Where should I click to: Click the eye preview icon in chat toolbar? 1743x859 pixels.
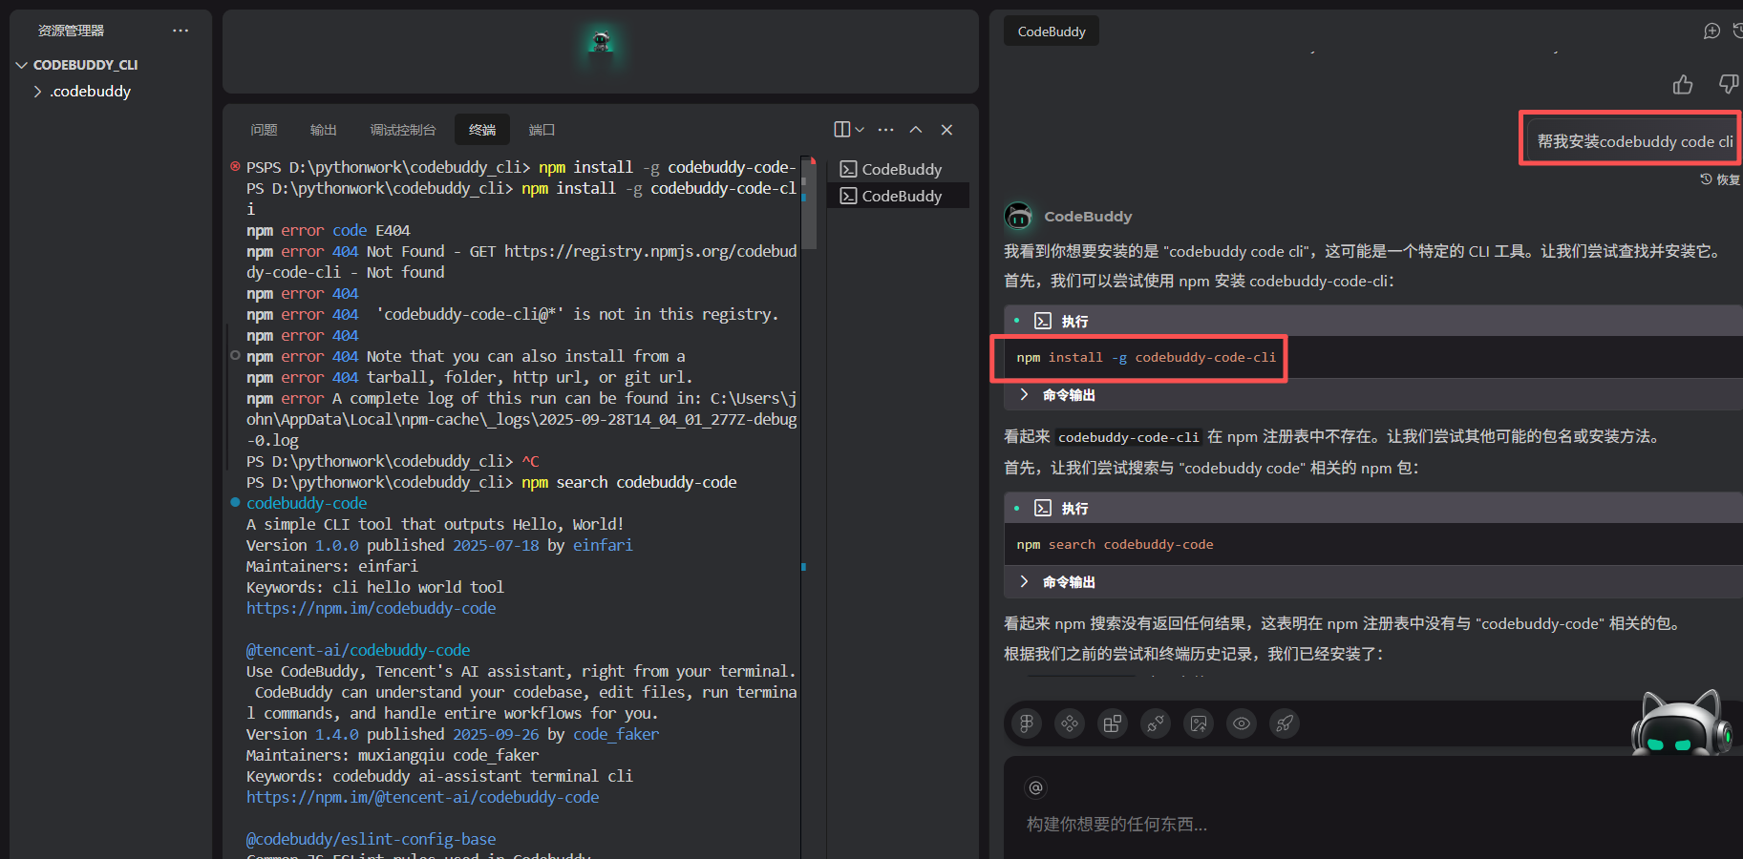1242,723
